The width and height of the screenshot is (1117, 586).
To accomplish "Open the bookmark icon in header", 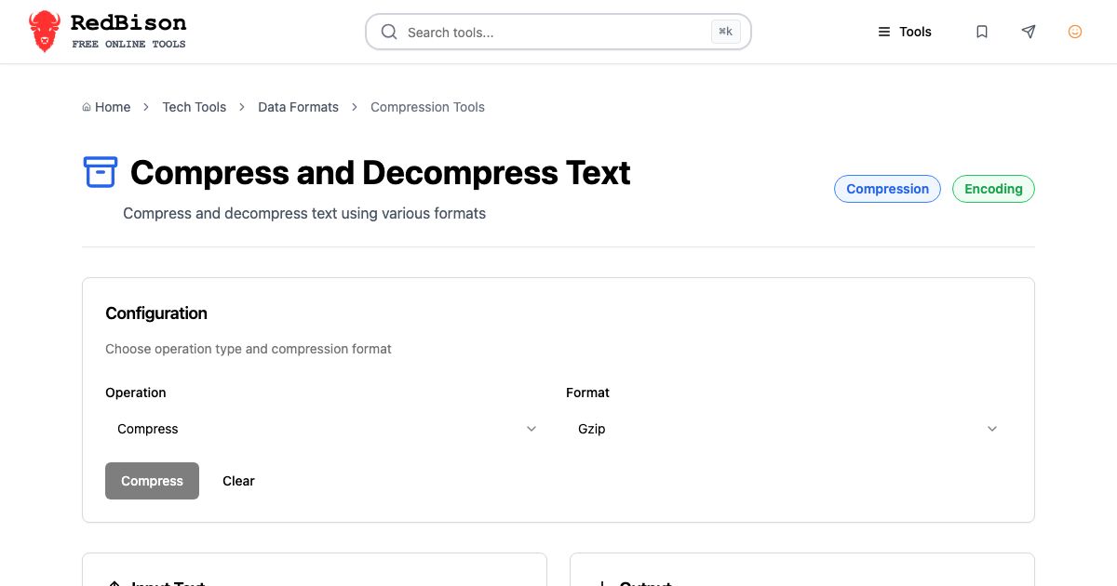I will click(x=982, y=32).
